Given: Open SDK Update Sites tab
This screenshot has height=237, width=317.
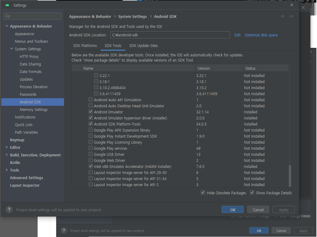Looking at the screenshot, I should (143, 46).
